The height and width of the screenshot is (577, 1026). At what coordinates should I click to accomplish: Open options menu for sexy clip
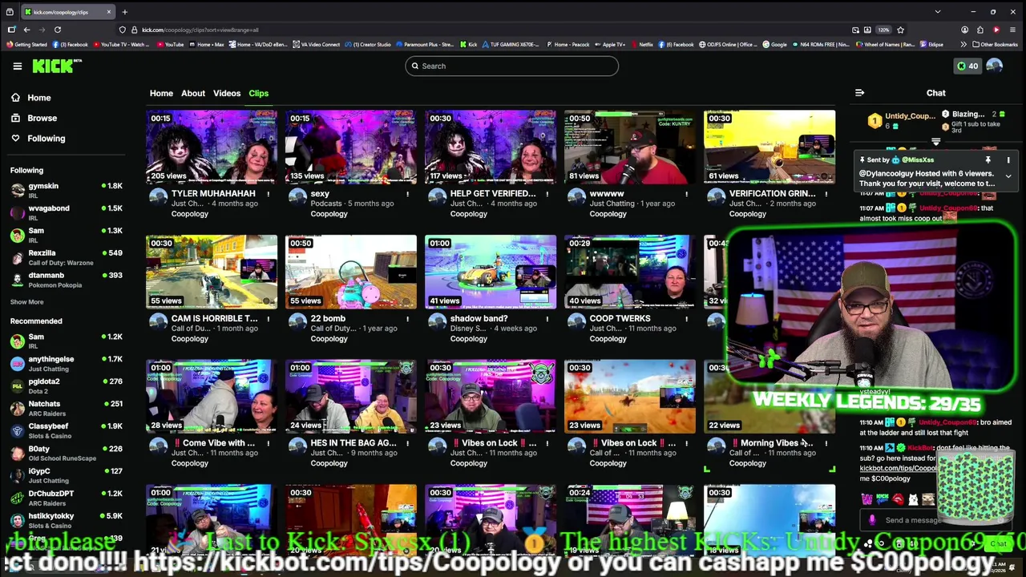pyautogui.click(x=407, y=194)
